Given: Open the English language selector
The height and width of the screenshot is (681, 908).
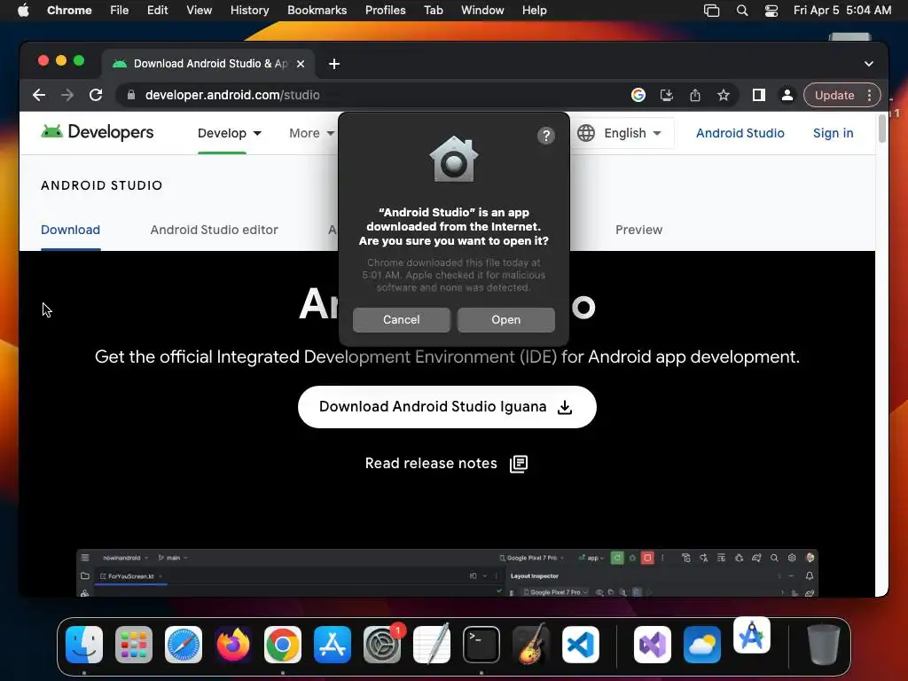Looking at the screenshot, I should click(x=620, y=133).
